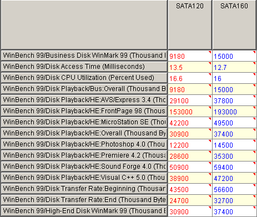This screenshot has height=217, width=257.
Task: Select the HE:Visual C++ 5.0 row header
Action: point(84,178)
